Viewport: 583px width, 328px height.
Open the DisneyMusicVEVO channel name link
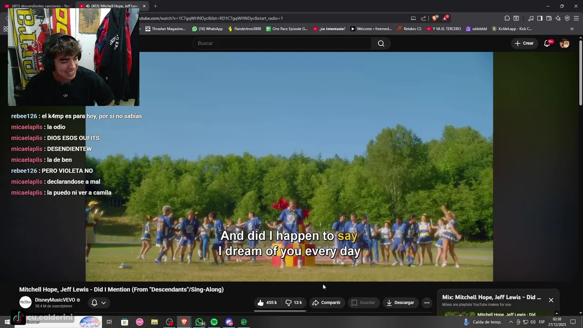point(55,300)
